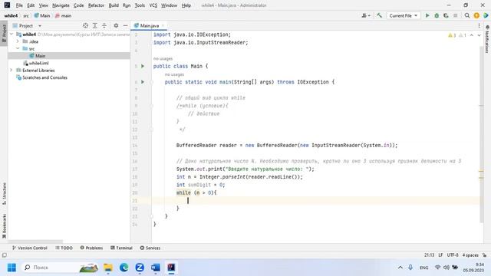Open the VCS menu
Screen dimensions: 491x276
pos(153,5)
